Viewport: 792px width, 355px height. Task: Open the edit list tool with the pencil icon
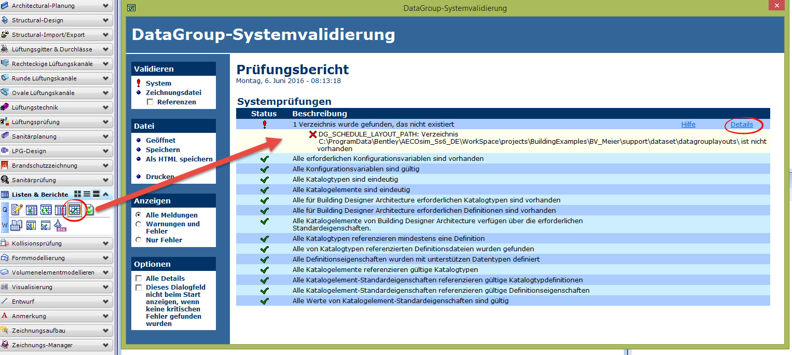[x=17, y=210]
